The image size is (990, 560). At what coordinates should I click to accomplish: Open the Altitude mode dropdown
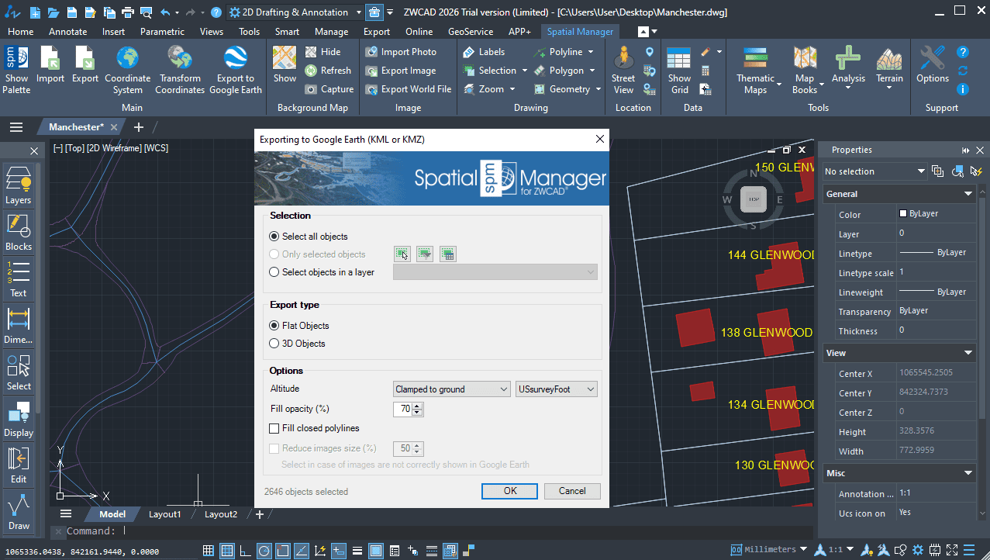[451, 389]
